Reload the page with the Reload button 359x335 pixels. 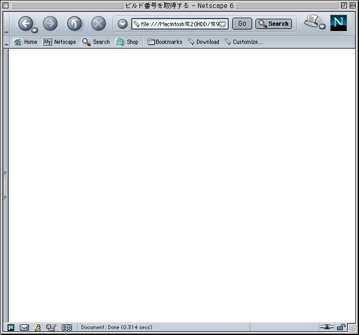coord(74,24)
